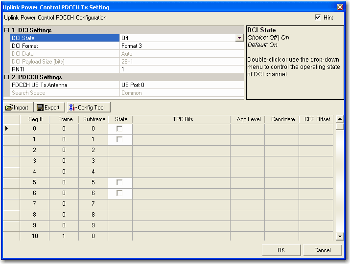This screenshot has height=264, width=350.
Task: Collapse the 1. DCI Settings section
Action: [x=6, y=30]
